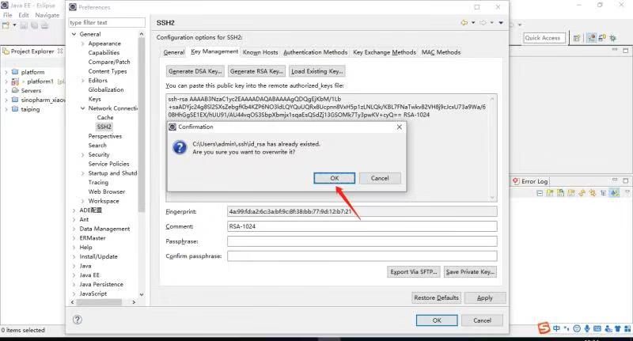Click the Save All icon in Eclipse toolbar

(34, 25)
